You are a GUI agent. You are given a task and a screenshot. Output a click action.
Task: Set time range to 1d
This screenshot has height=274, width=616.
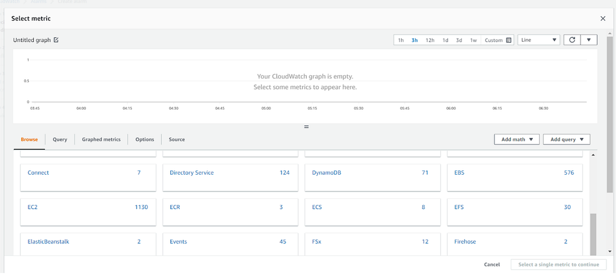445,40
